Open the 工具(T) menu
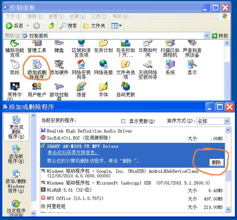The height and width of the screenshot is (220, 237). [99, 16]
